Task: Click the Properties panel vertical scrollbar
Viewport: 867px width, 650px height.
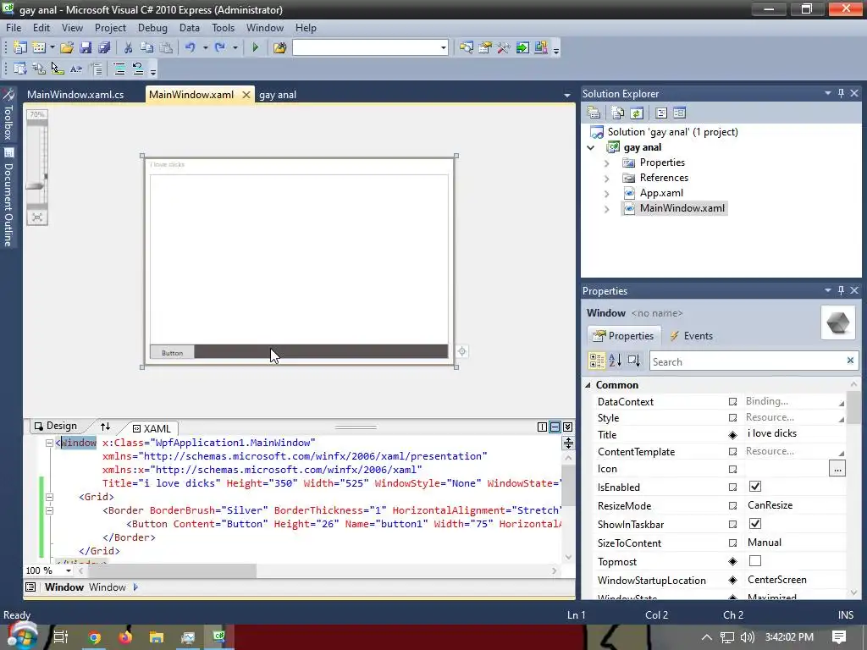Action: tap(853, 406)
